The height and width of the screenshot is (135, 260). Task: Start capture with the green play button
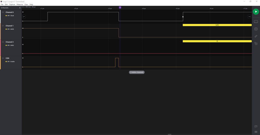tap(256, 12)
